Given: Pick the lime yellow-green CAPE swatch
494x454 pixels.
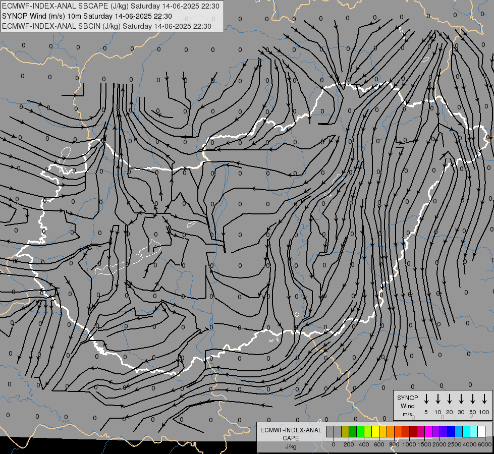Looking at the screenshot, I should click(x=368, y=432).
